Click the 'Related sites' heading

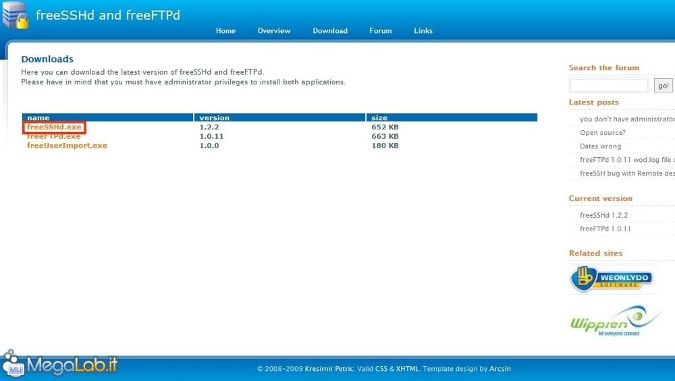[x=595, y=254]
